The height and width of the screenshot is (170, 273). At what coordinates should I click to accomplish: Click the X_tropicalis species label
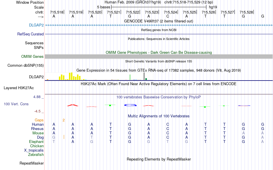point(34,150)
